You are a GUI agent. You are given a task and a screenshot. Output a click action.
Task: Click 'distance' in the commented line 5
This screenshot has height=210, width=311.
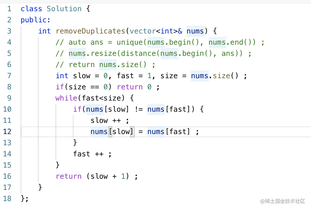(x=138, y=53)
